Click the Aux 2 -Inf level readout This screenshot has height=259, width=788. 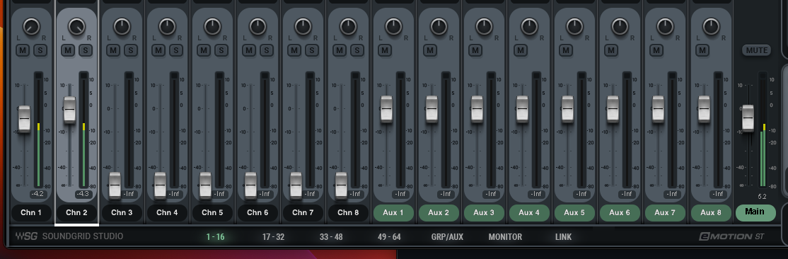(x=446, y=194)
